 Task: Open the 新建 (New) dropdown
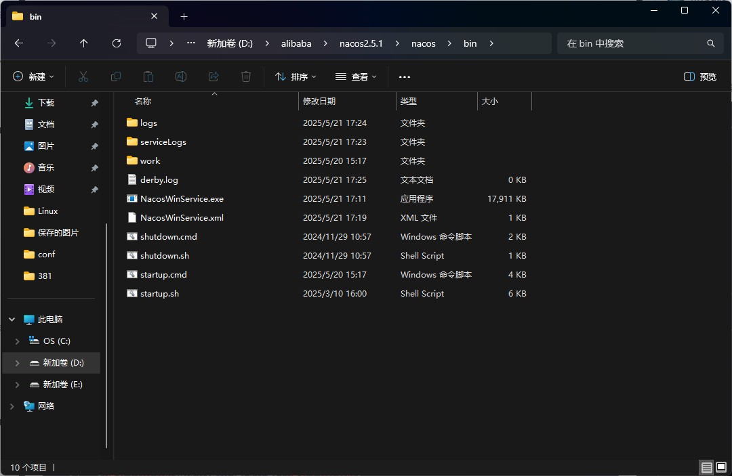(x=33, y=77)
